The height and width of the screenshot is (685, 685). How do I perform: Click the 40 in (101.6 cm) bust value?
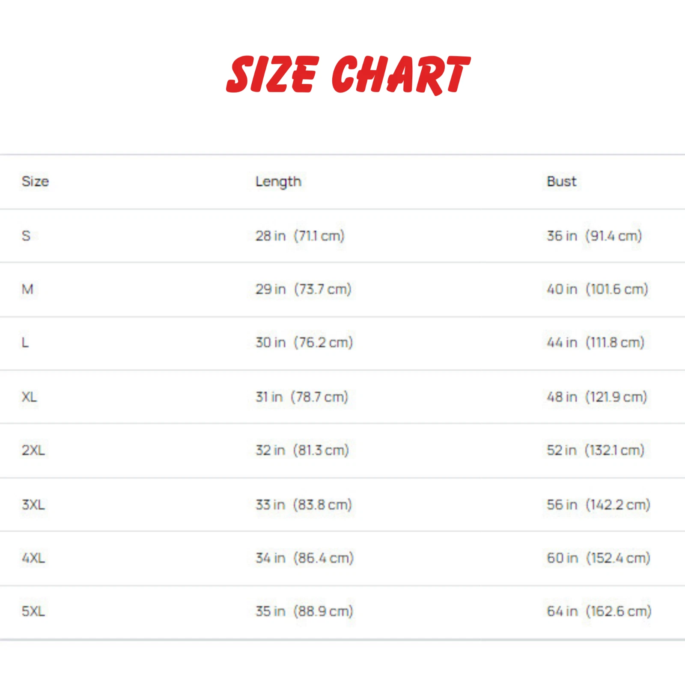click(597, 289)
